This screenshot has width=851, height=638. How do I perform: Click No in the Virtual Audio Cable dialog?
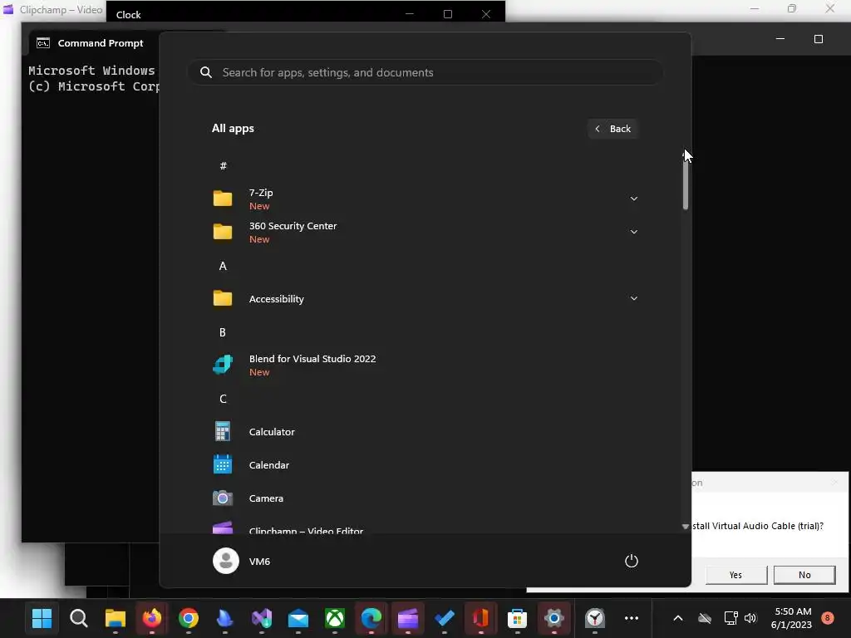click(804, 575)
